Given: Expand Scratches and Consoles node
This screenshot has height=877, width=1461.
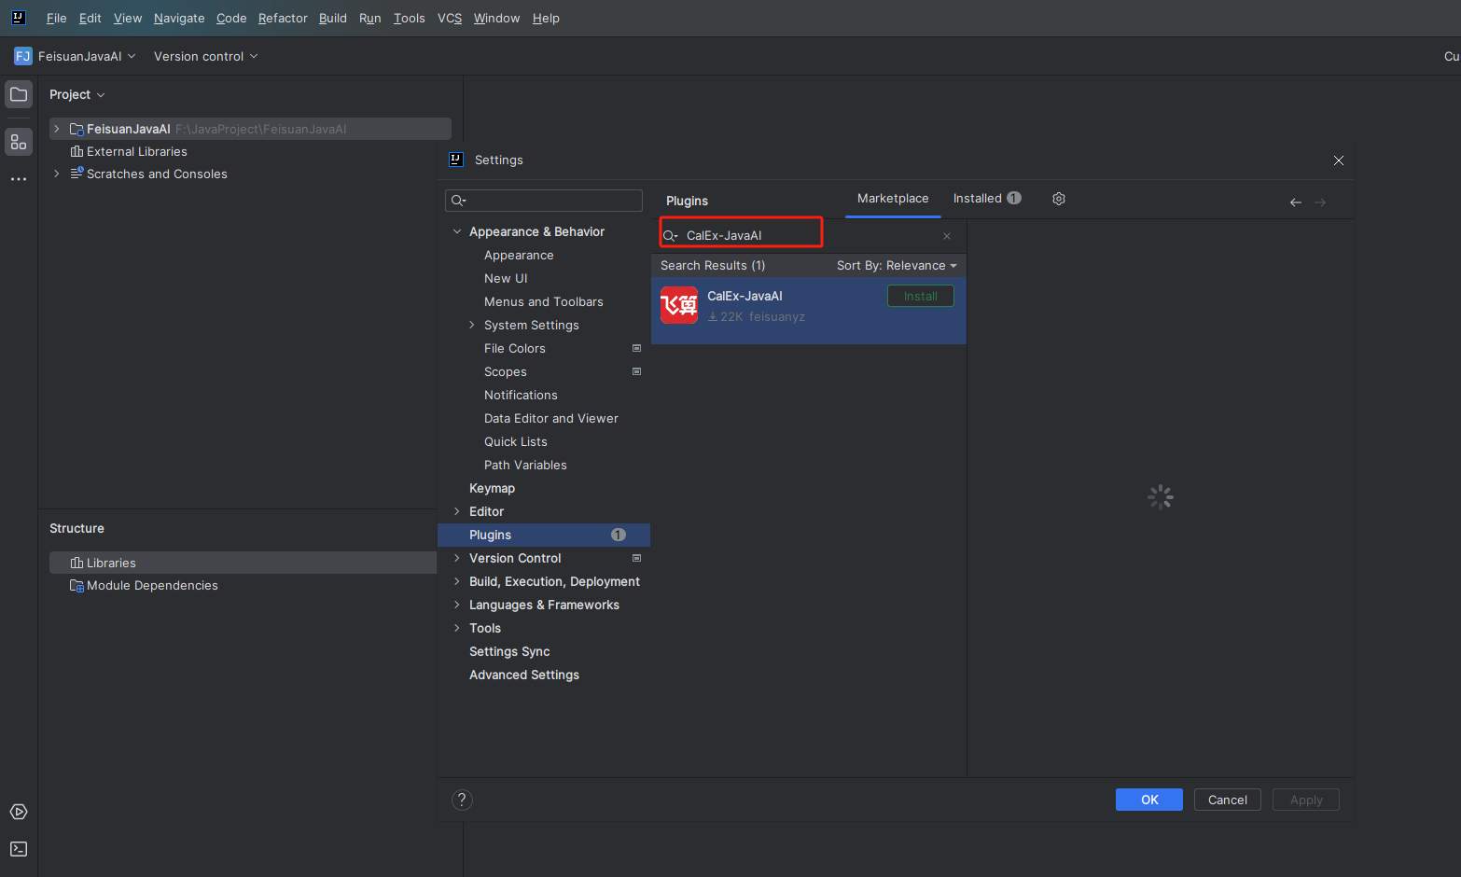Looking at the screenshot, I should tap(57, 174).
